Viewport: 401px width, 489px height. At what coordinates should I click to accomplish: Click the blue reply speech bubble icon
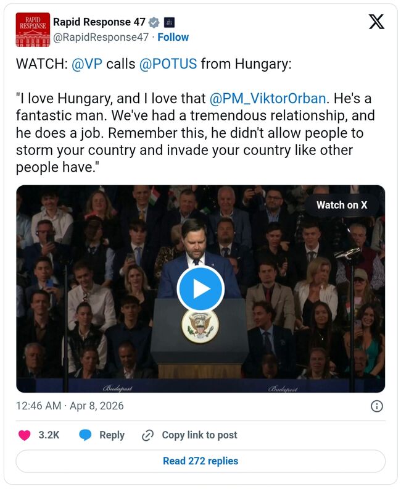pyautogui.click(x=85, y=435)
